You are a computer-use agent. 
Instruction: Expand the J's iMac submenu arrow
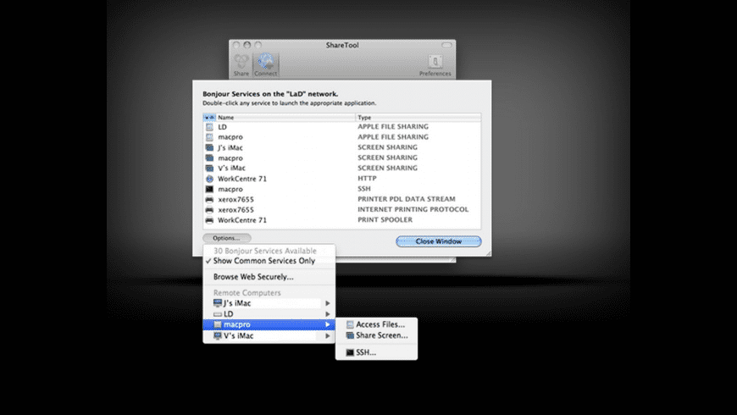coord(328,303)
